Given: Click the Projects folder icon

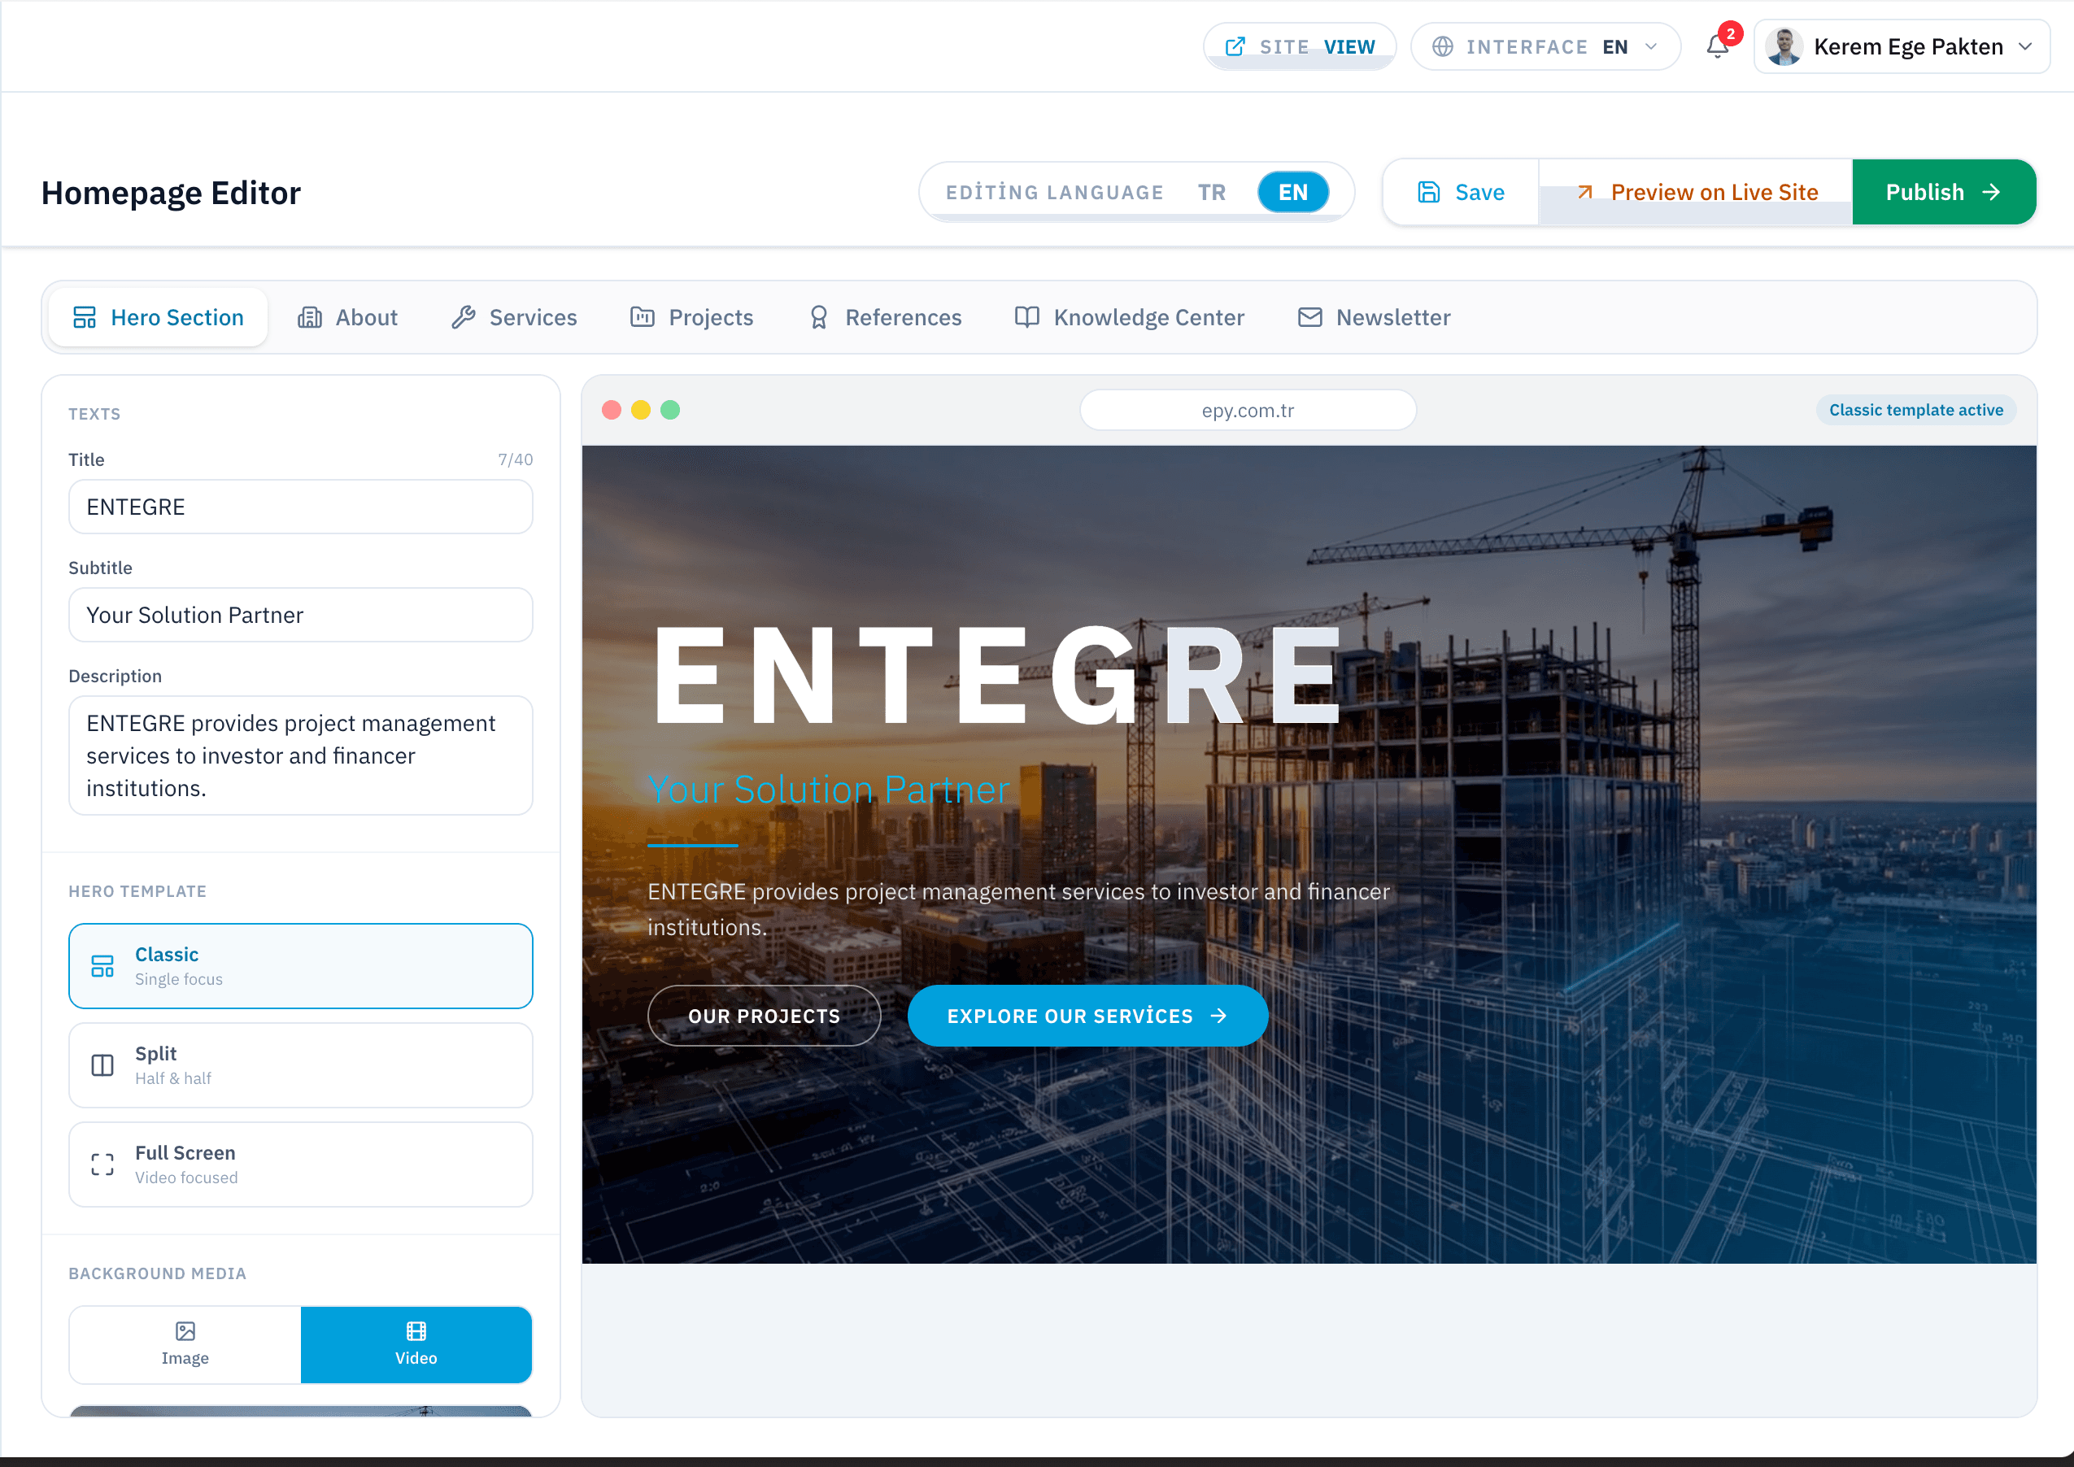Looking at the screenshot, I should coord(643,317).
